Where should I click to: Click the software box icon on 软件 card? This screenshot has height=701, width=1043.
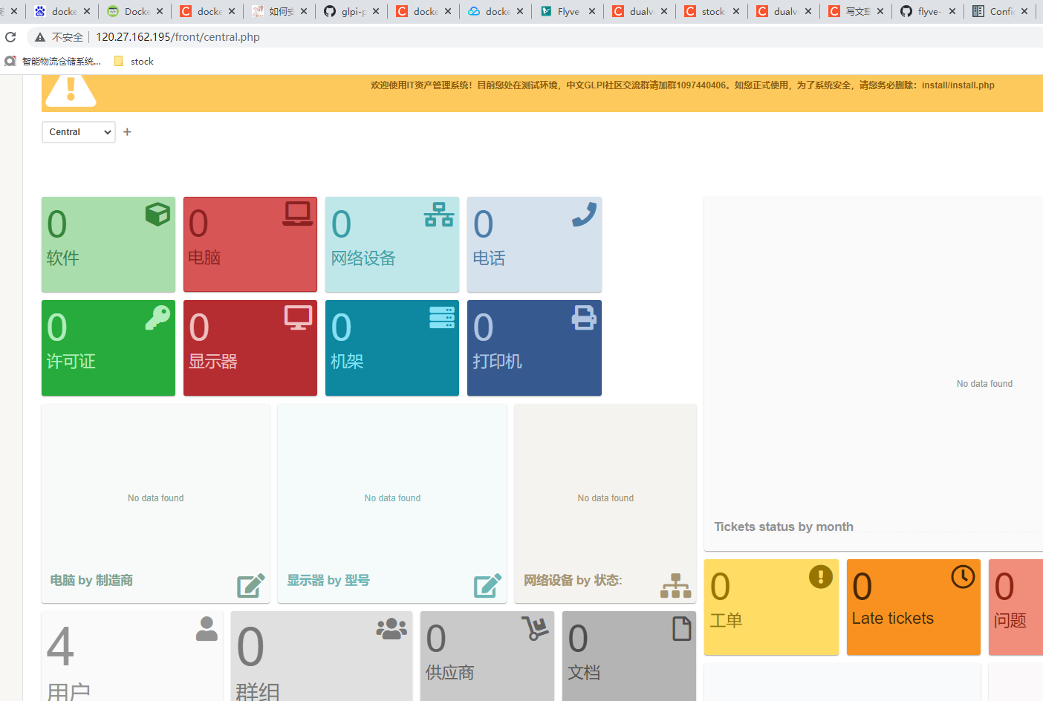pyautogui.click(x=157, y=215)
